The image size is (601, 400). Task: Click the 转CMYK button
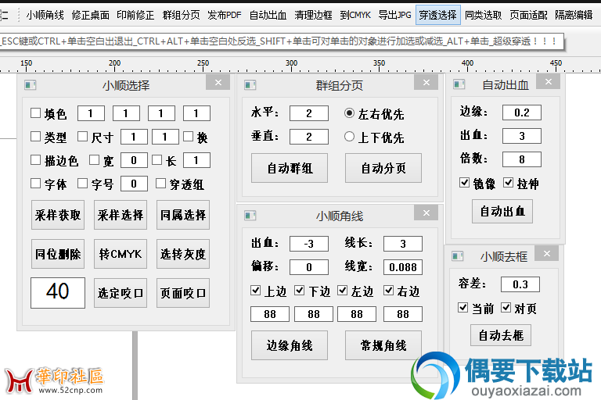(x=121, y=254)
